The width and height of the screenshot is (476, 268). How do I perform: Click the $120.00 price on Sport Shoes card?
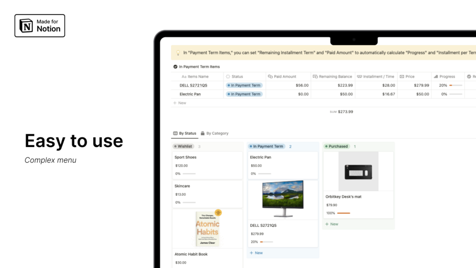pyautogui.click(x=181, y=166)
